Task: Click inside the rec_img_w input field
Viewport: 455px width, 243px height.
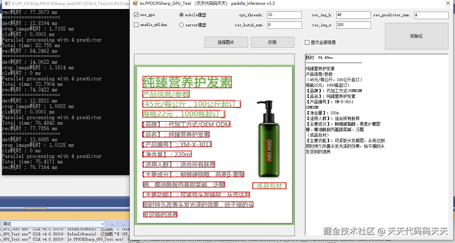Action: click(353, 25)
